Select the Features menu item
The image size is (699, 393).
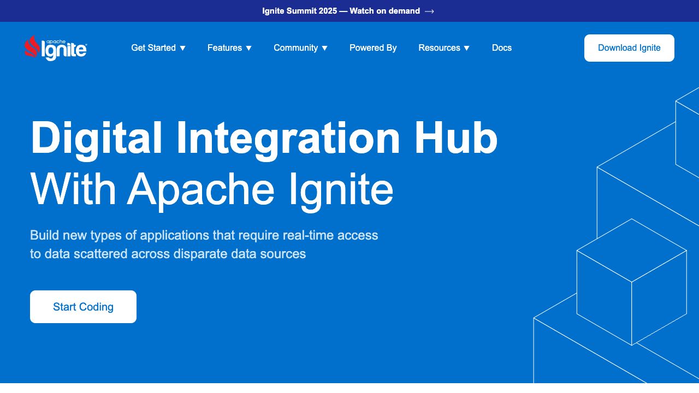(224, 48)
